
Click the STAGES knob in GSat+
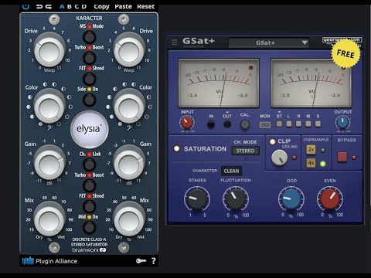pos(197,198)
